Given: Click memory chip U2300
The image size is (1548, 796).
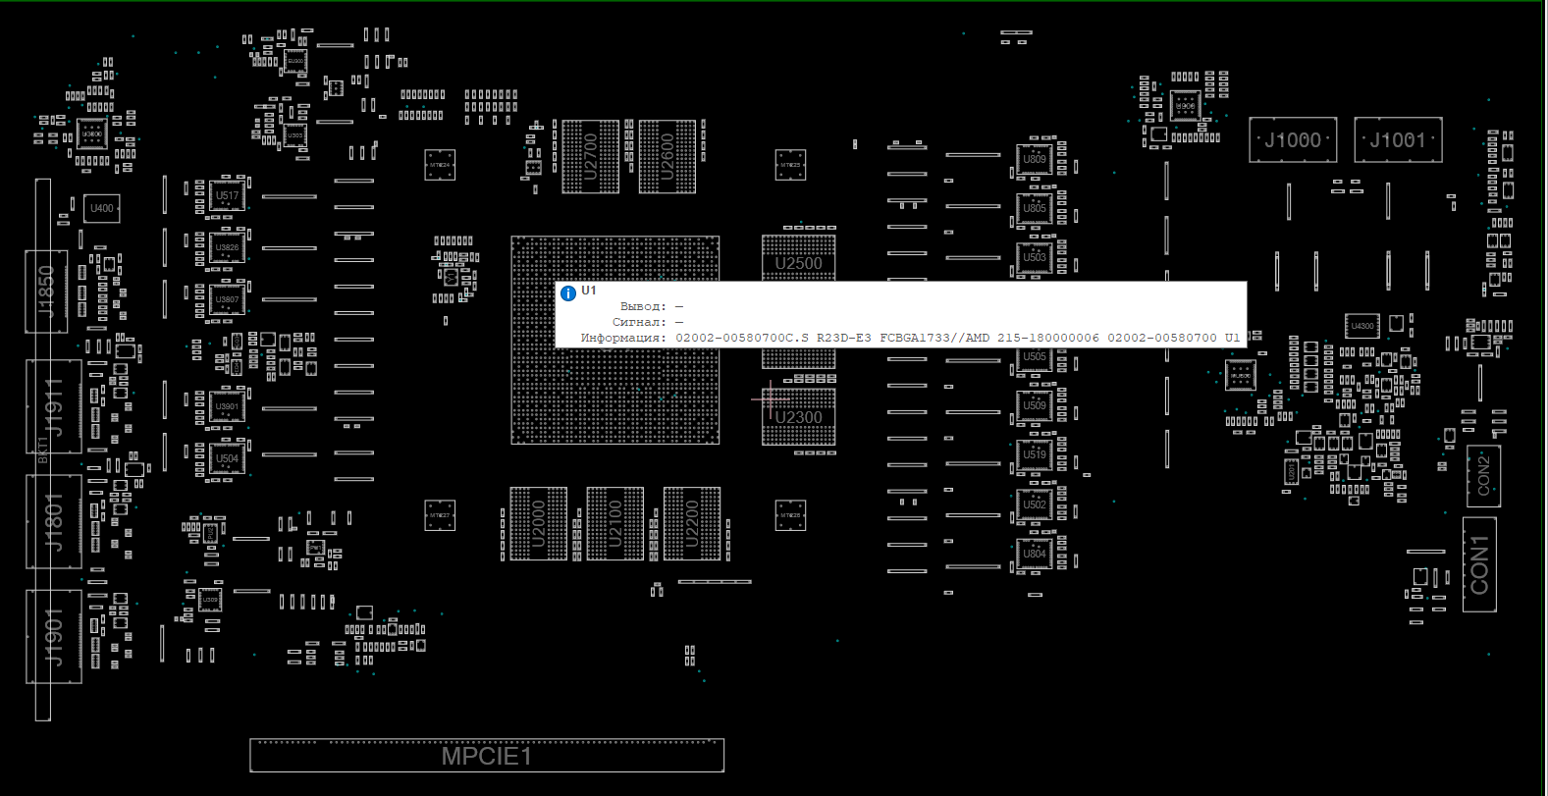Looking at the screenshot, I should click(x=798, y=417).
